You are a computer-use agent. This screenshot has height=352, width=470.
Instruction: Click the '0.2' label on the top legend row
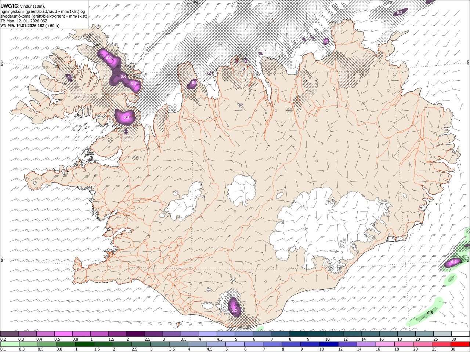point(3,339)
